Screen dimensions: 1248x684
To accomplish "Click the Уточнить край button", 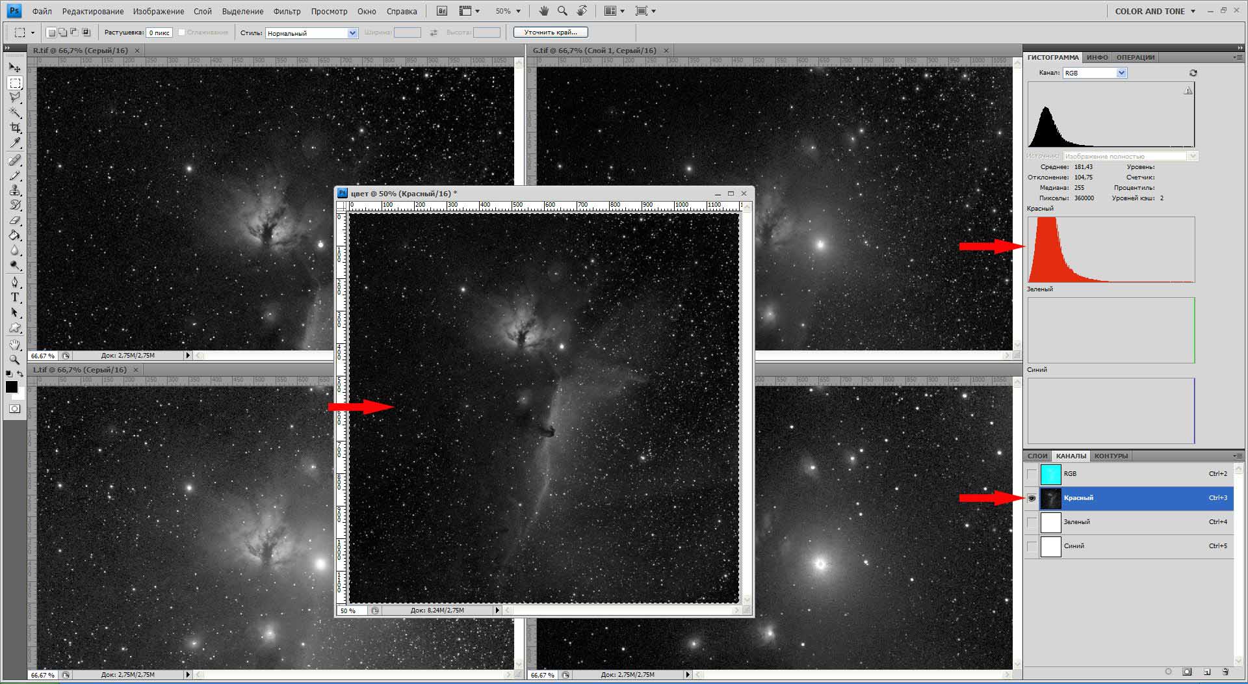I will click(550, 32).
